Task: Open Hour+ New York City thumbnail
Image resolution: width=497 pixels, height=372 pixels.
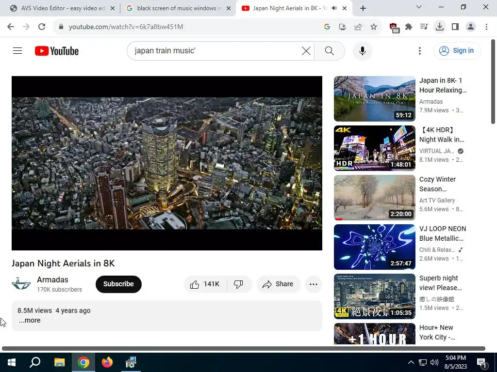Action: click(x=374, y=334)
